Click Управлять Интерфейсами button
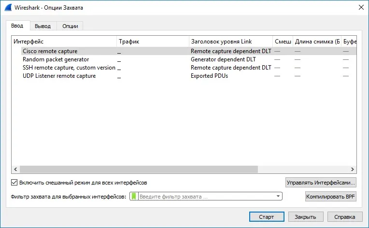 321,183
